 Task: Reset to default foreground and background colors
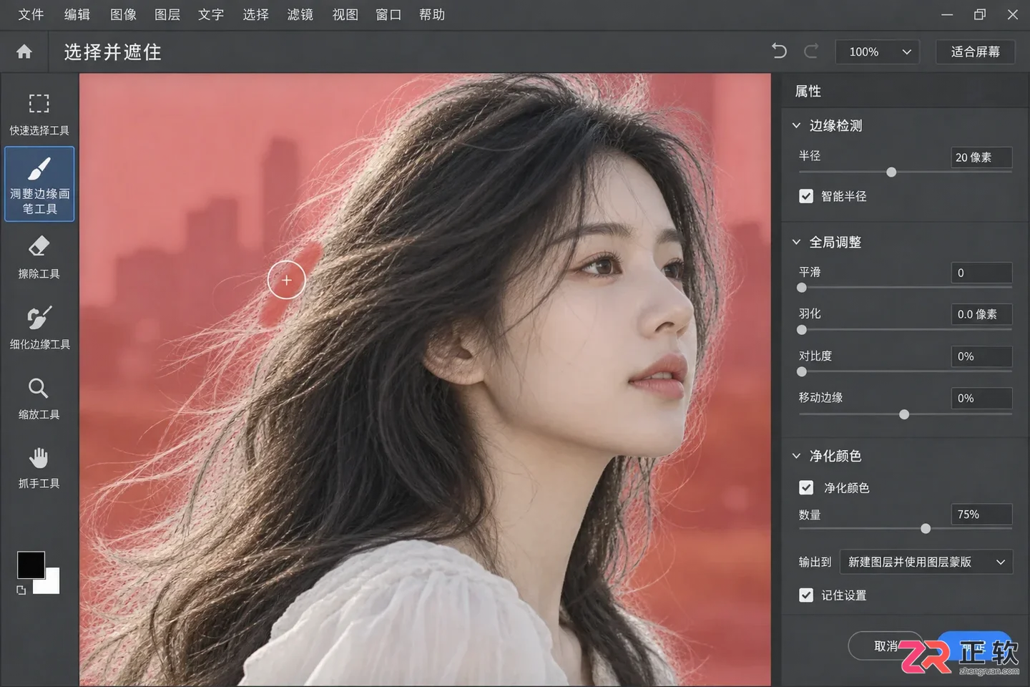click(21, 590)
